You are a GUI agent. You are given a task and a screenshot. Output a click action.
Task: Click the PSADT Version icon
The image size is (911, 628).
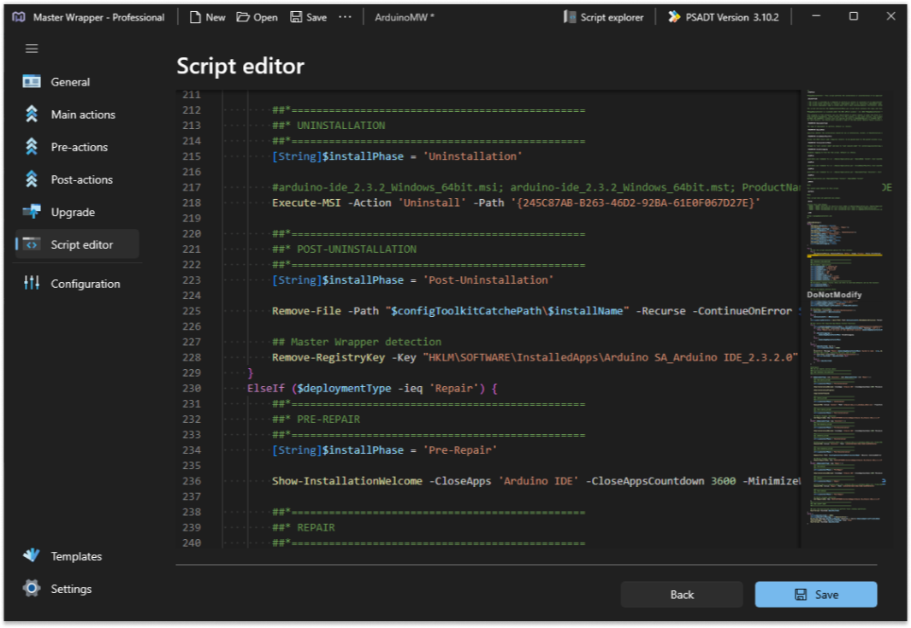(x=673, y=17)
